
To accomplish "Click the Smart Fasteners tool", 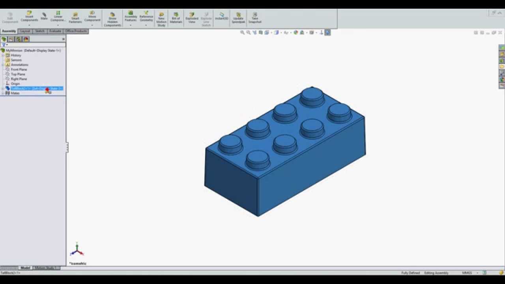I will [x=75, y=18].
